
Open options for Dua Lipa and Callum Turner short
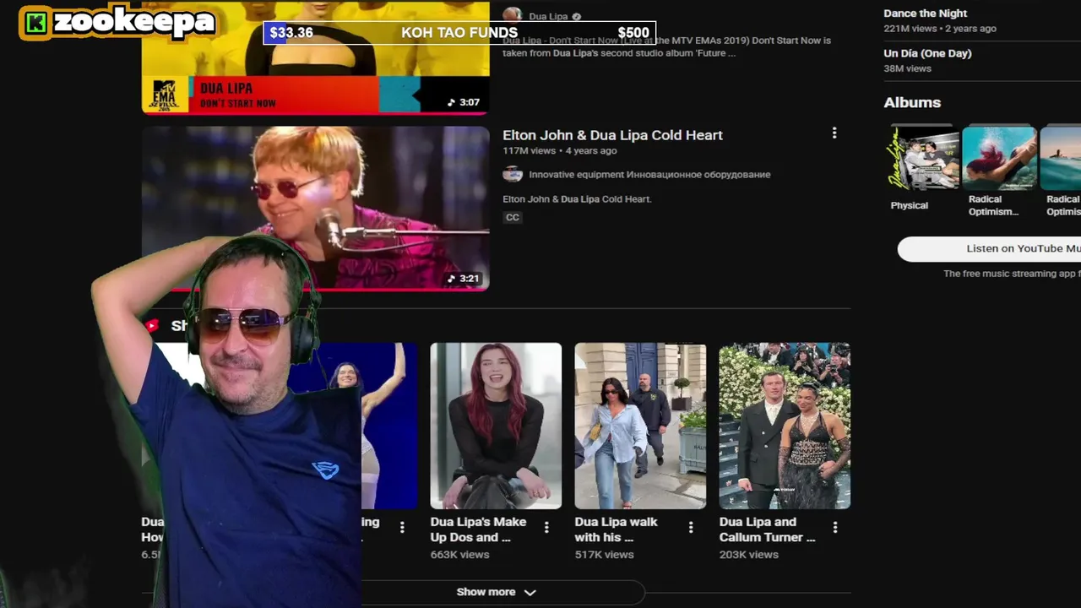pyautogui.click(x=835, y=527)
